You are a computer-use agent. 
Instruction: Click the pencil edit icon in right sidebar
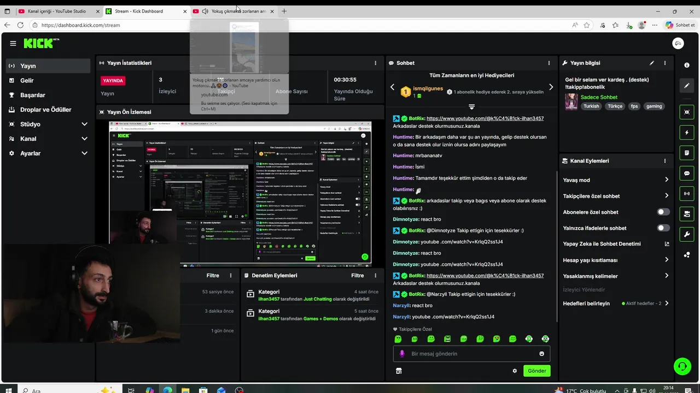point(687,86)
